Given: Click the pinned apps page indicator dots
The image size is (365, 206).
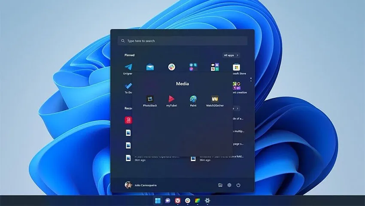Looking at the screenshot, I should point(251,79).
